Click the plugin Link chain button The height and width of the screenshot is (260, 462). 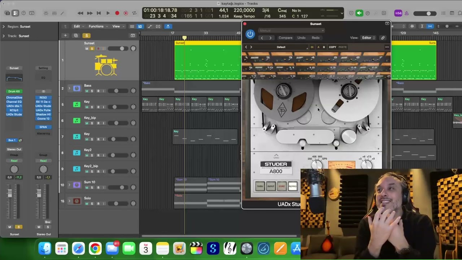(x=383, y=38)
